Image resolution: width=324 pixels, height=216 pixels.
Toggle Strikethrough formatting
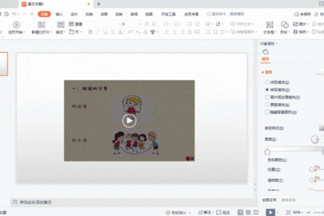click(x=113, y=32)
